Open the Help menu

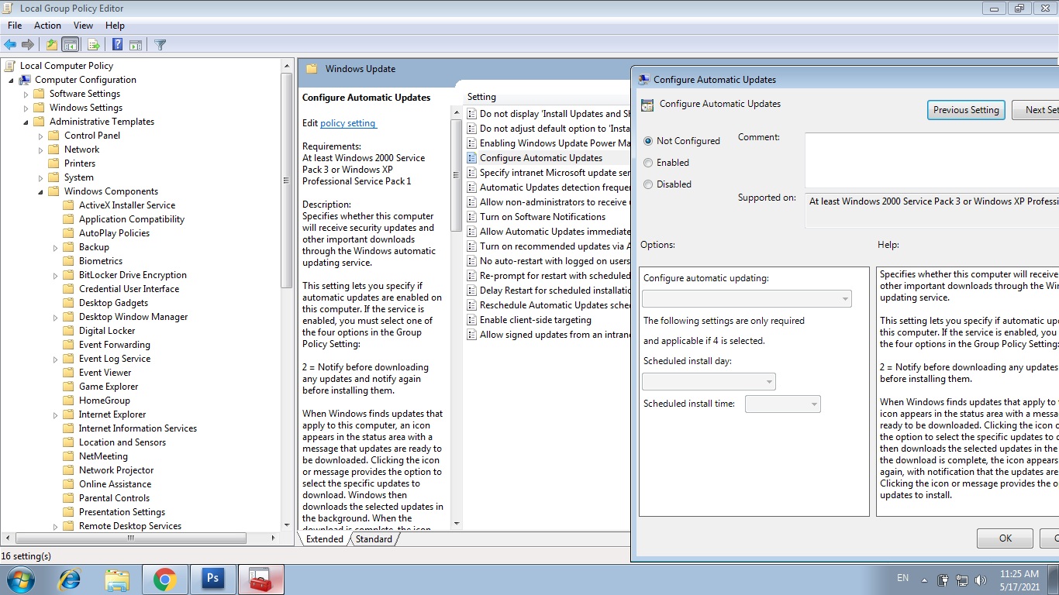click(115, 26)
